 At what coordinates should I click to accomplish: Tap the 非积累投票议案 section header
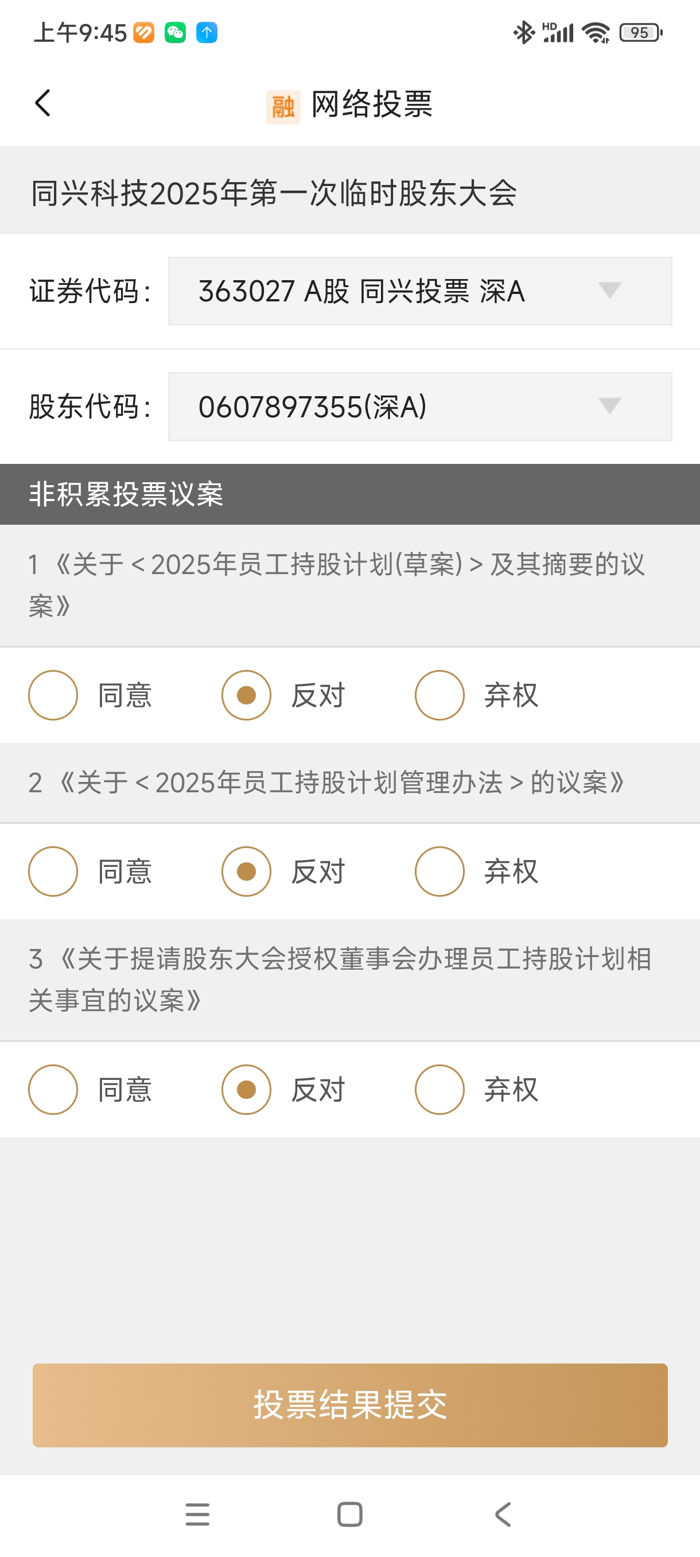click(349, 494)
